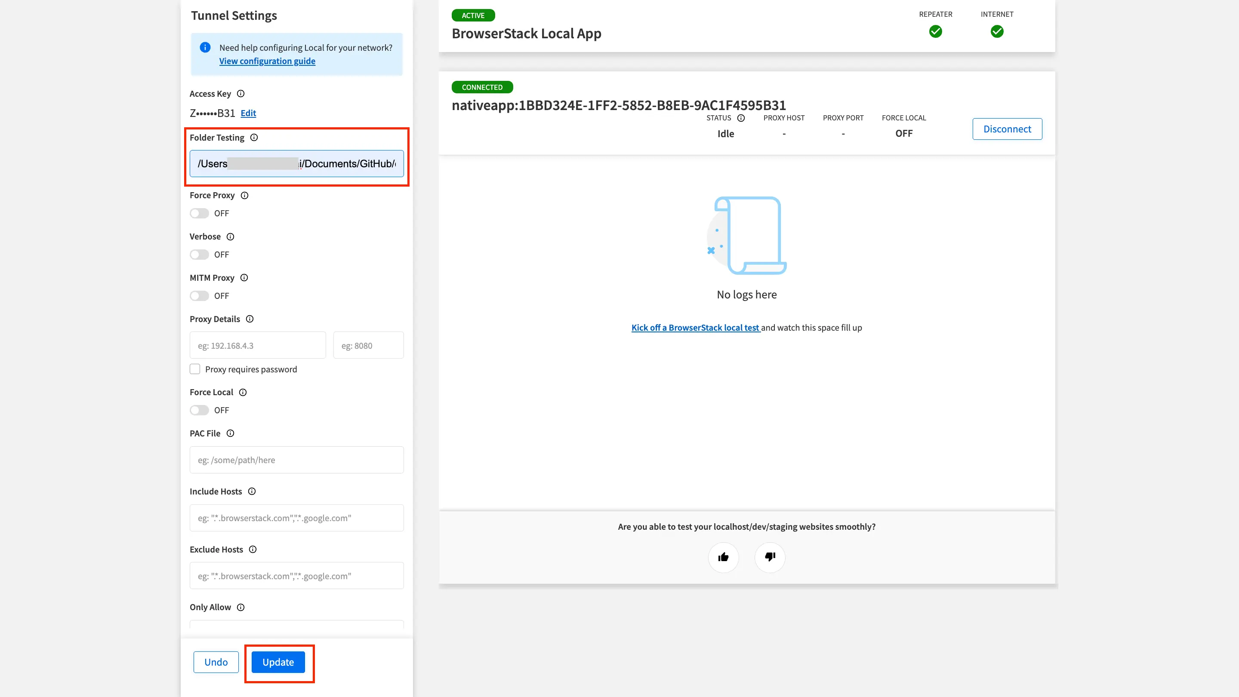1239x697 pixels.
Task: Open the View configuration guide link
Action: click(267, 61)
